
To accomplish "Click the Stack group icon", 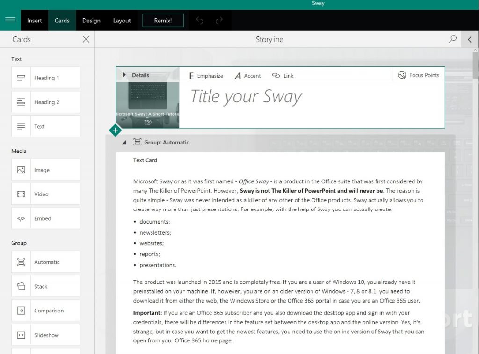I will pos(21,286).
